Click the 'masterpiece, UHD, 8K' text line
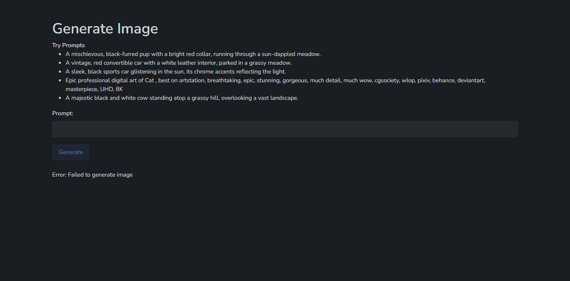This screenshot has height=281, width=570. click(x=94, y=89)
